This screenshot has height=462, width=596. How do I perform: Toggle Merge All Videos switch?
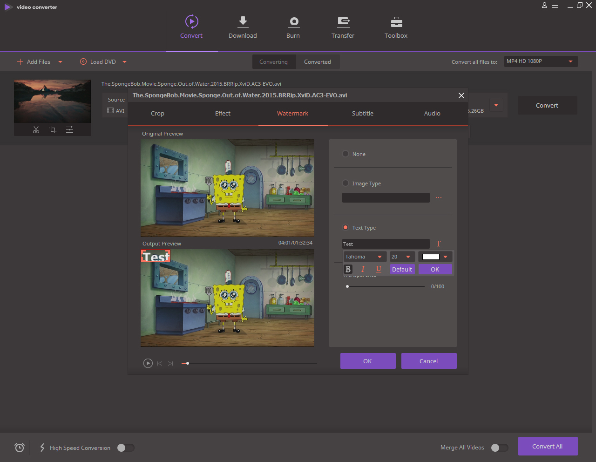click(500, 448)
